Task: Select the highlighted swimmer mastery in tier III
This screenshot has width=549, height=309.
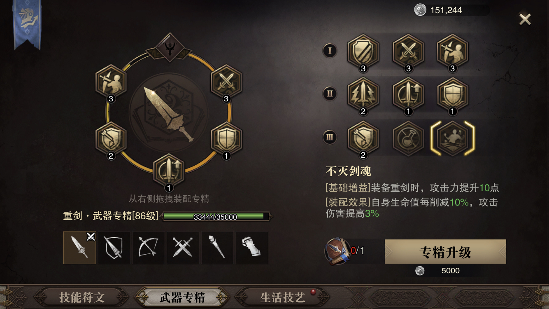Action: tap(453, 138)
